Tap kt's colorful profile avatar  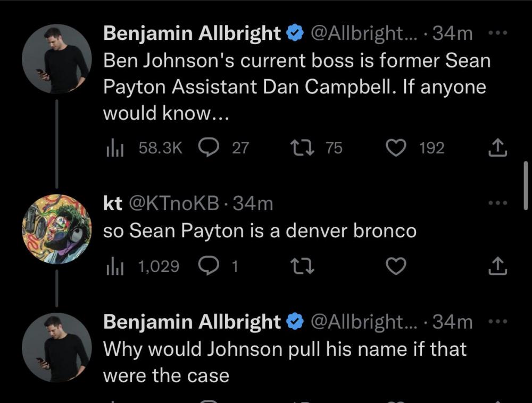tap(57, 229)
